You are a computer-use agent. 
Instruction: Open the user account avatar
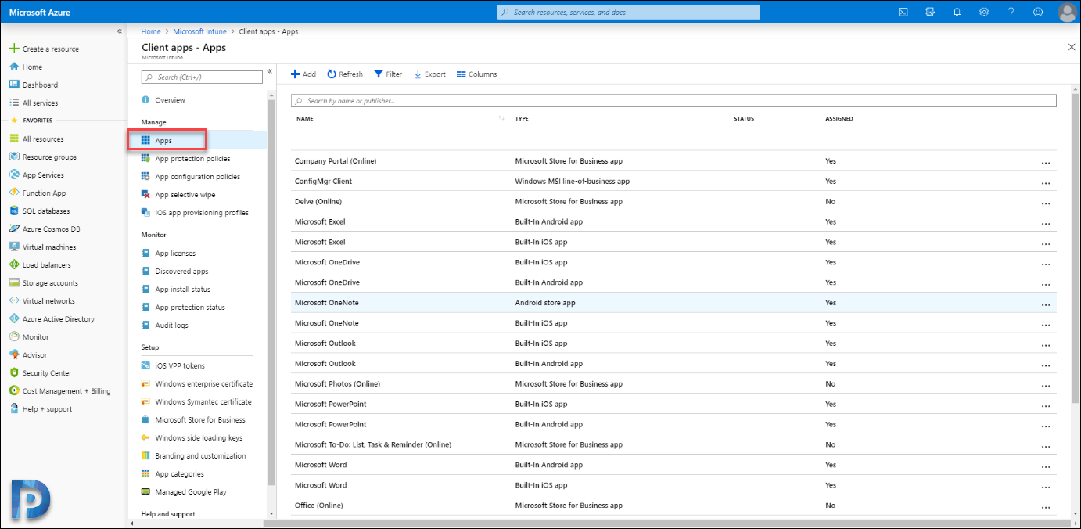[x=1067, y=12]
